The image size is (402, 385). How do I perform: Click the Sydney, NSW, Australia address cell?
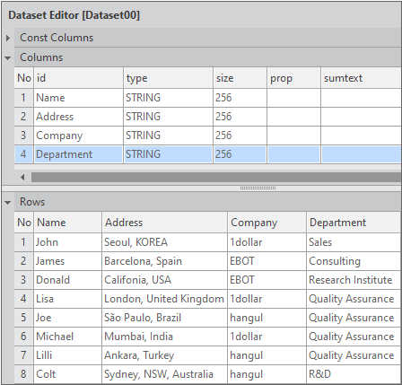click(x=164, y=374)
